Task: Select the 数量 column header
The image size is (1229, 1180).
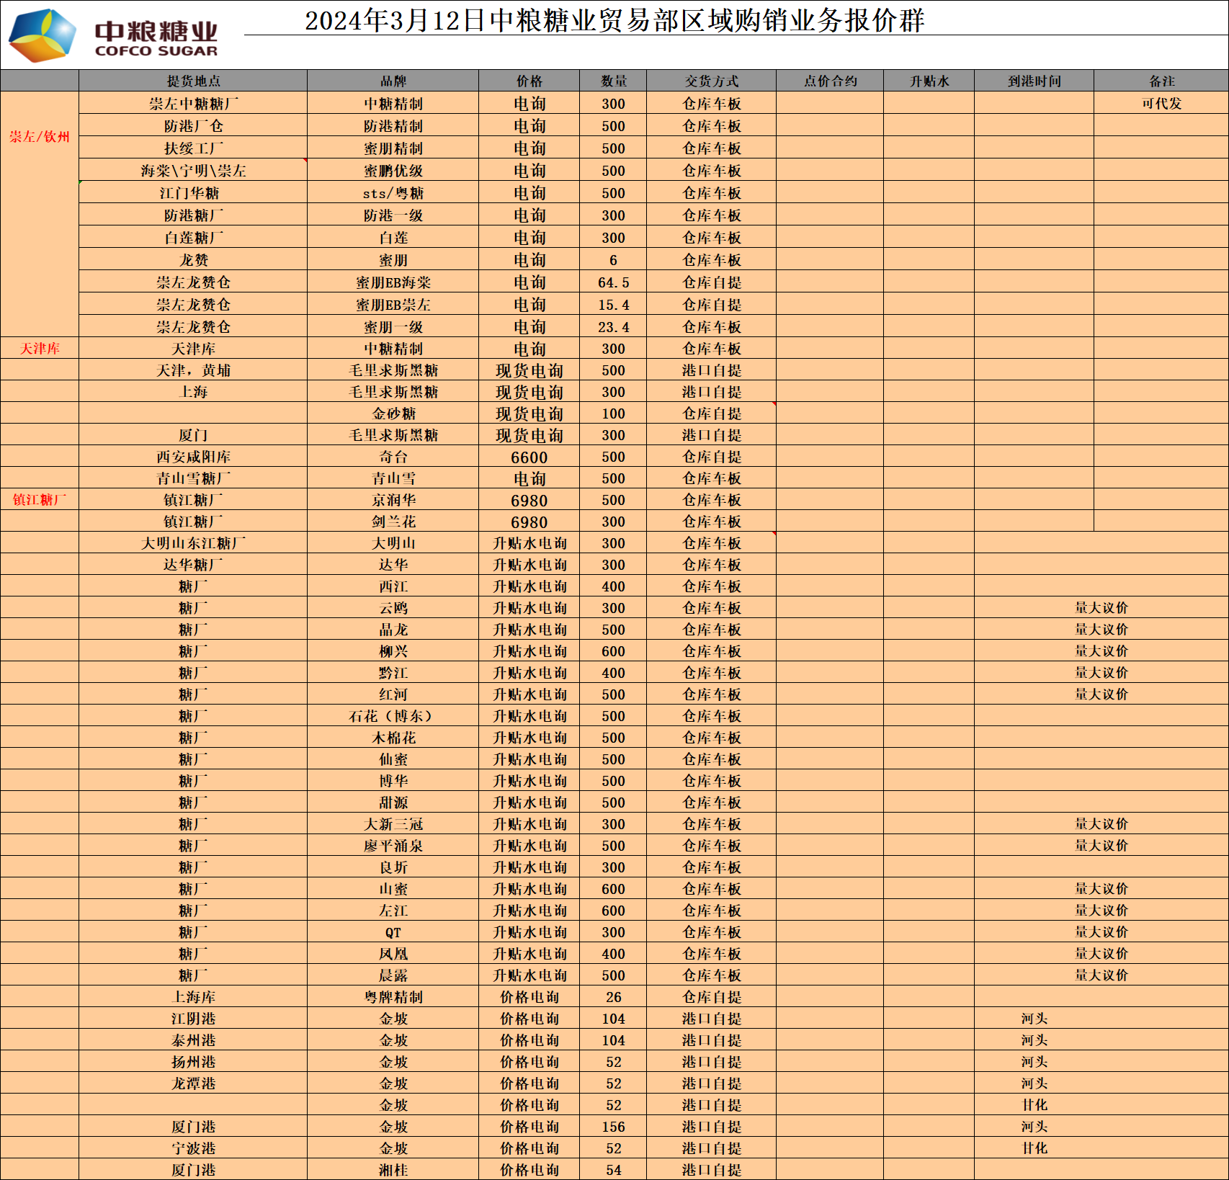Action: 613,81
